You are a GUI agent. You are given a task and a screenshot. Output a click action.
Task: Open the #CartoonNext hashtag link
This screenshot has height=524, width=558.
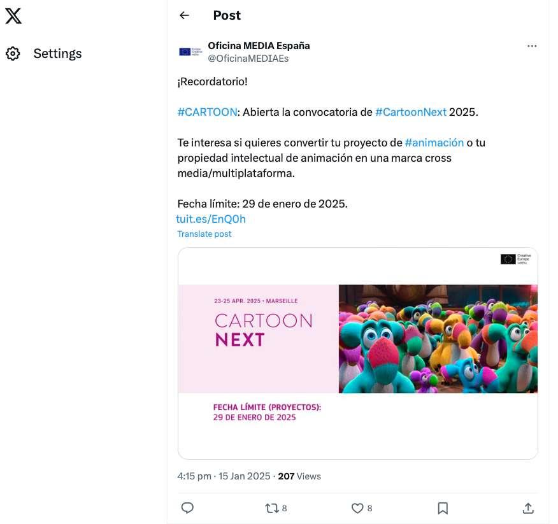(x=410, y=112)
